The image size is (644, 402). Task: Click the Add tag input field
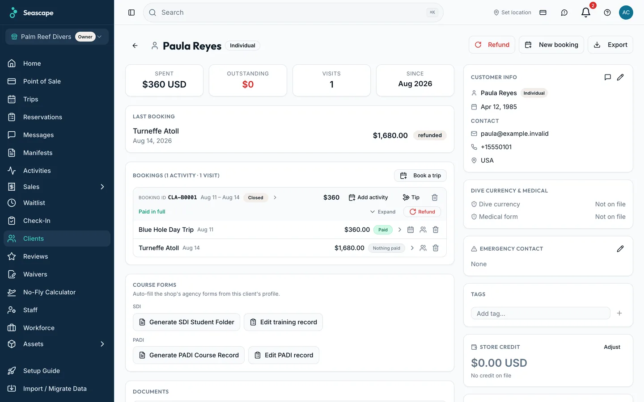click(x=541, y=313)
